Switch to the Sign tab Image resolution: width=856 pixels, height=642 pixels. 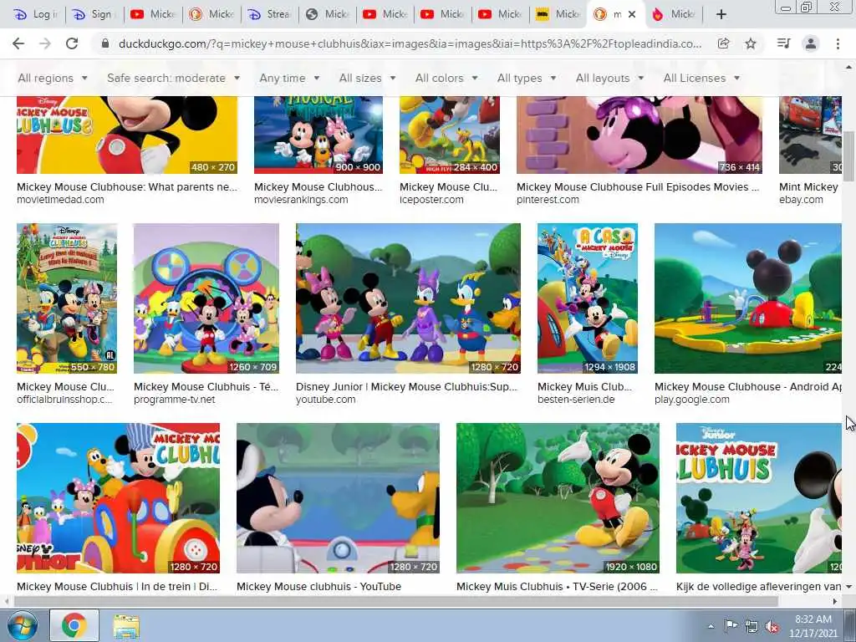(x=94, y=15)
